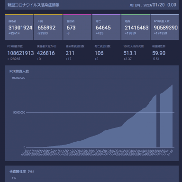
Task: Click the 死亡倍加日数 value 106
Action: [x=99, y=53]
